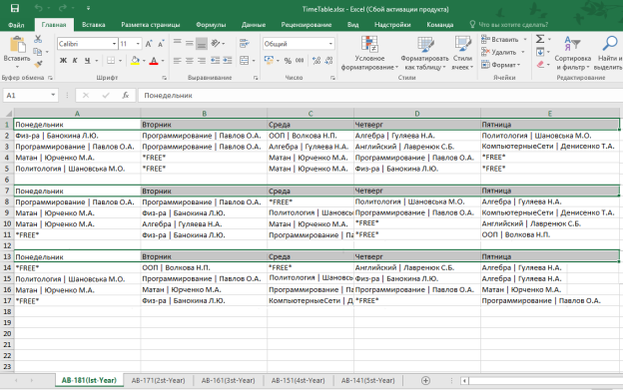The width and height of the screenshot is (623, 390).
Task: Center text horizontally
Action: (x=190, y=61)
